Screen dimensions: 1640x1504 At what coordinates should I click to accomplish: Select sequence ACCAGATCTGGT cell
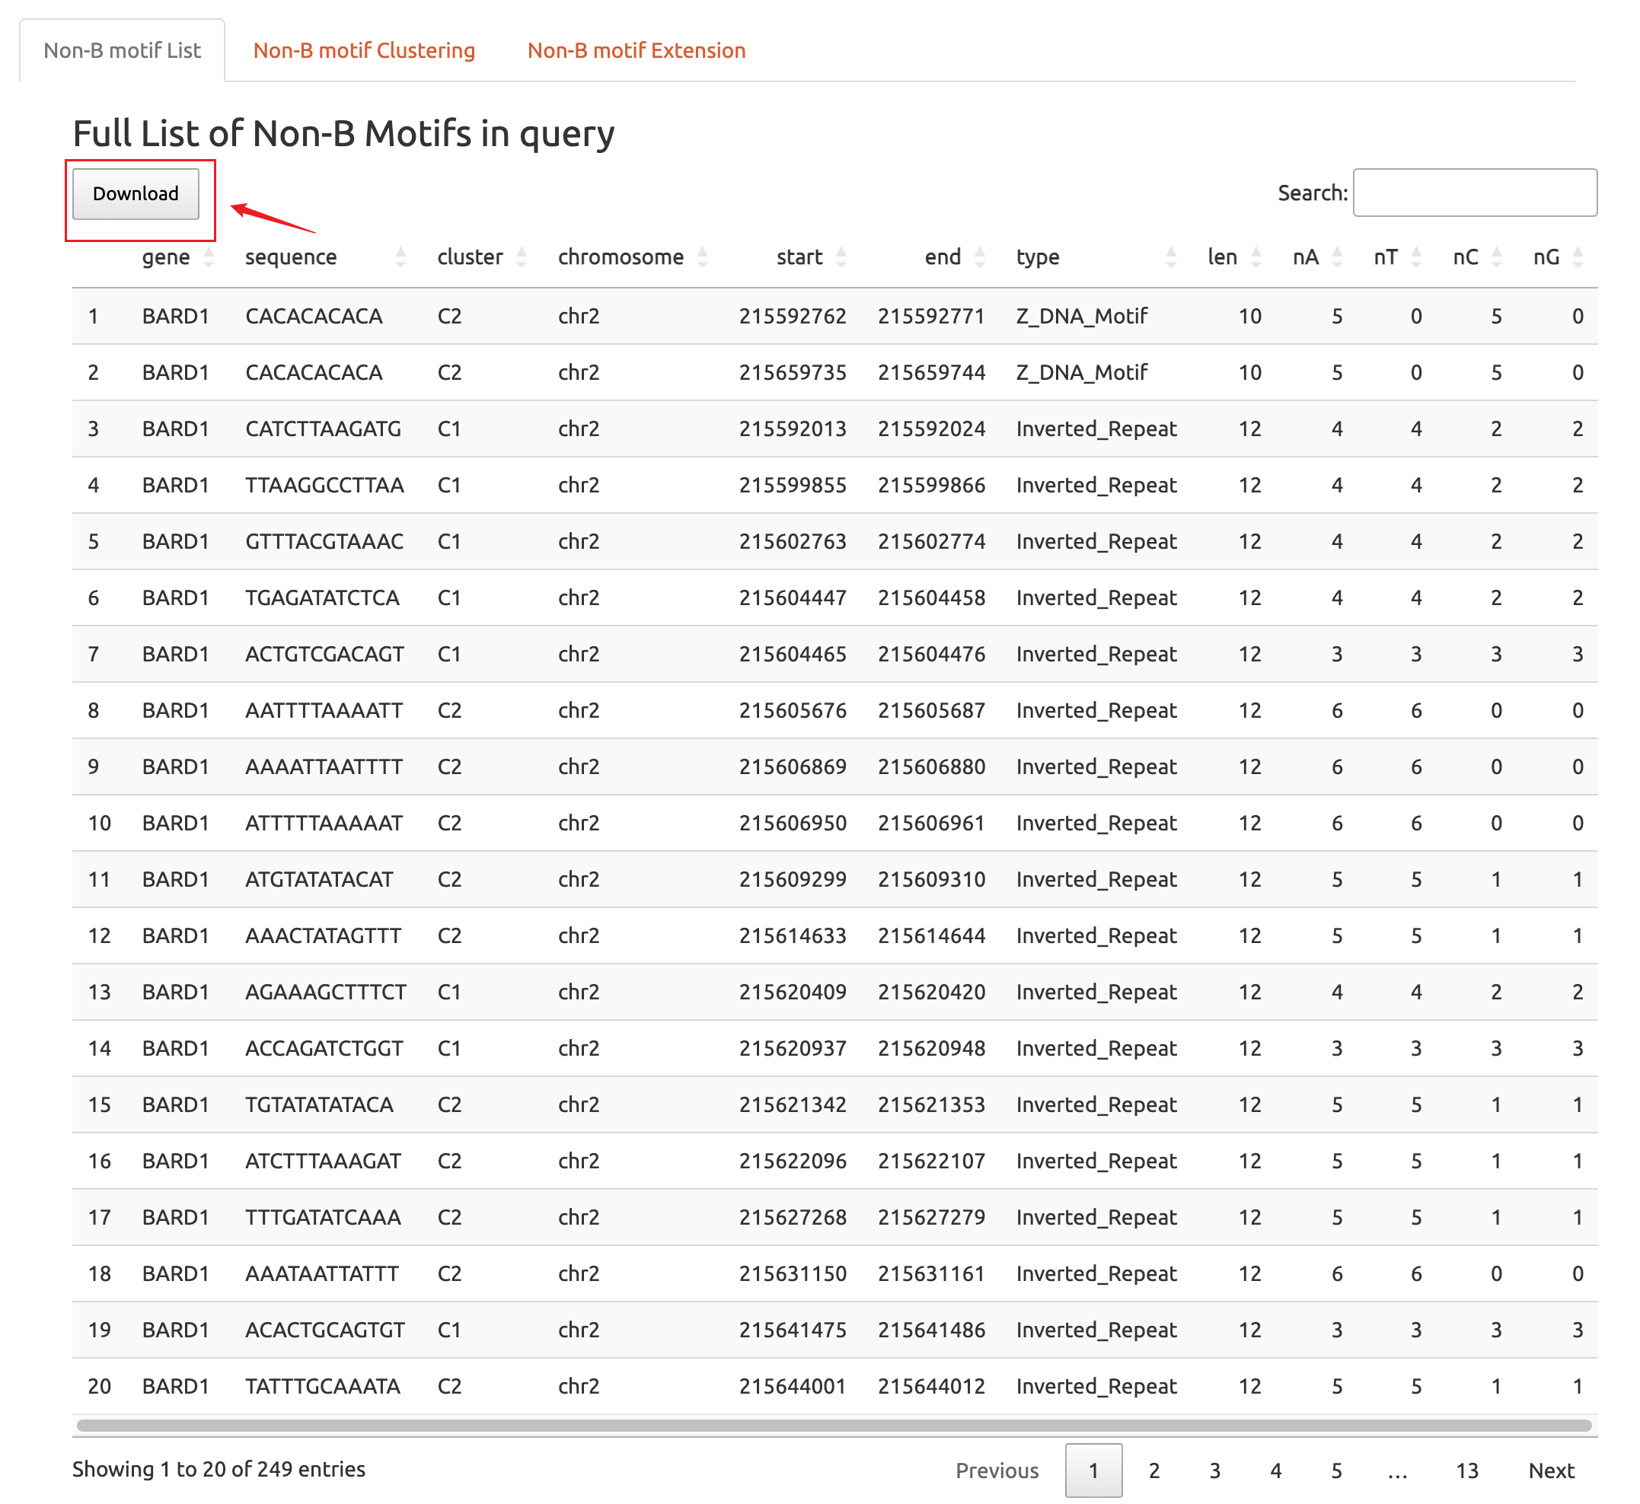[x=324, y=1048]
